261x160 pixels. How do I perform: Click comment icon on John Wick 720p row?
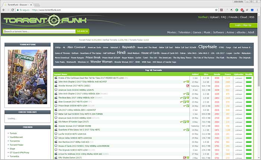click(x=188, y=82)
